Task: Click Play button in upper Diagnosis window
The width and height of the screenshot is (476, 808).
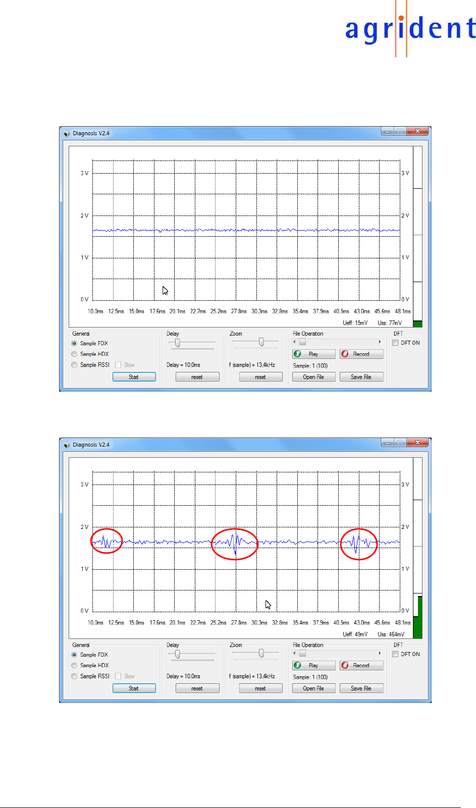Action: tap(313, 354)
